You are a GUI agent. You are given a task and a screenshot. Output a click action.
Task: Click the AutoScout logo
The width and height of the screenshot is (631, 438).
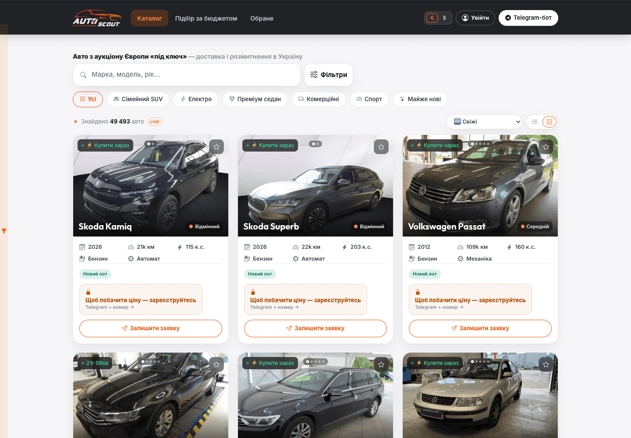pos(97,18)
